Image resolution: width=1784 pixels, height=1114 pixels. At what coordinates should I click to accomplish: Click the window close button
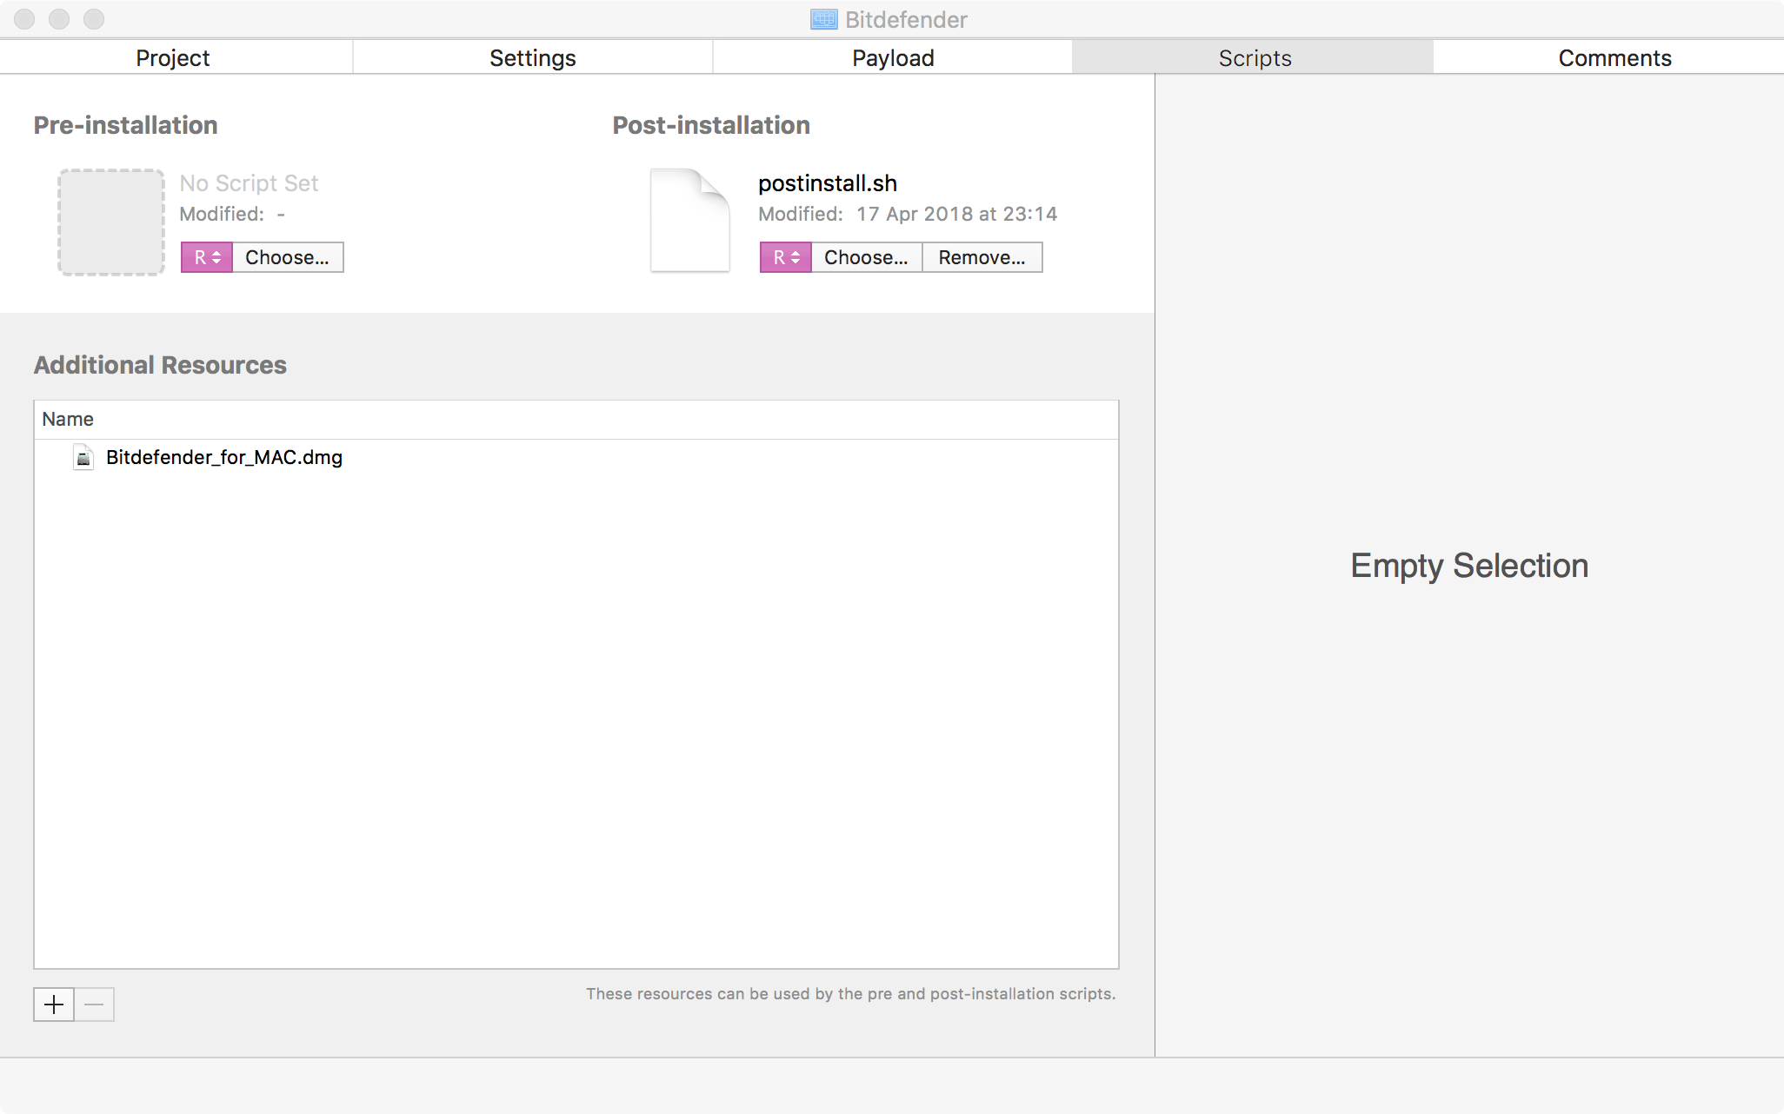coord(24,18)
